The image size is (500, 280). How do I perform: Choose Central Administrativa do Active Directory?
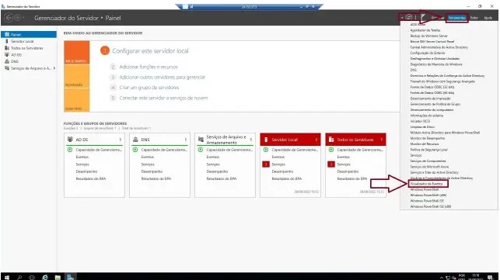click(x=439, y=47)
